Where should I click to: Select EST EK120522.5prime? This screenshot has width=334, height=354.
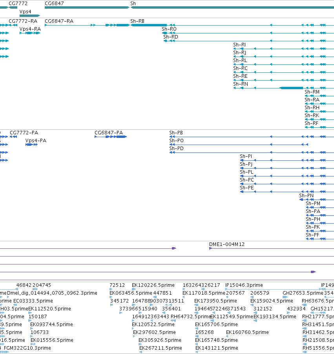[153, 325]
